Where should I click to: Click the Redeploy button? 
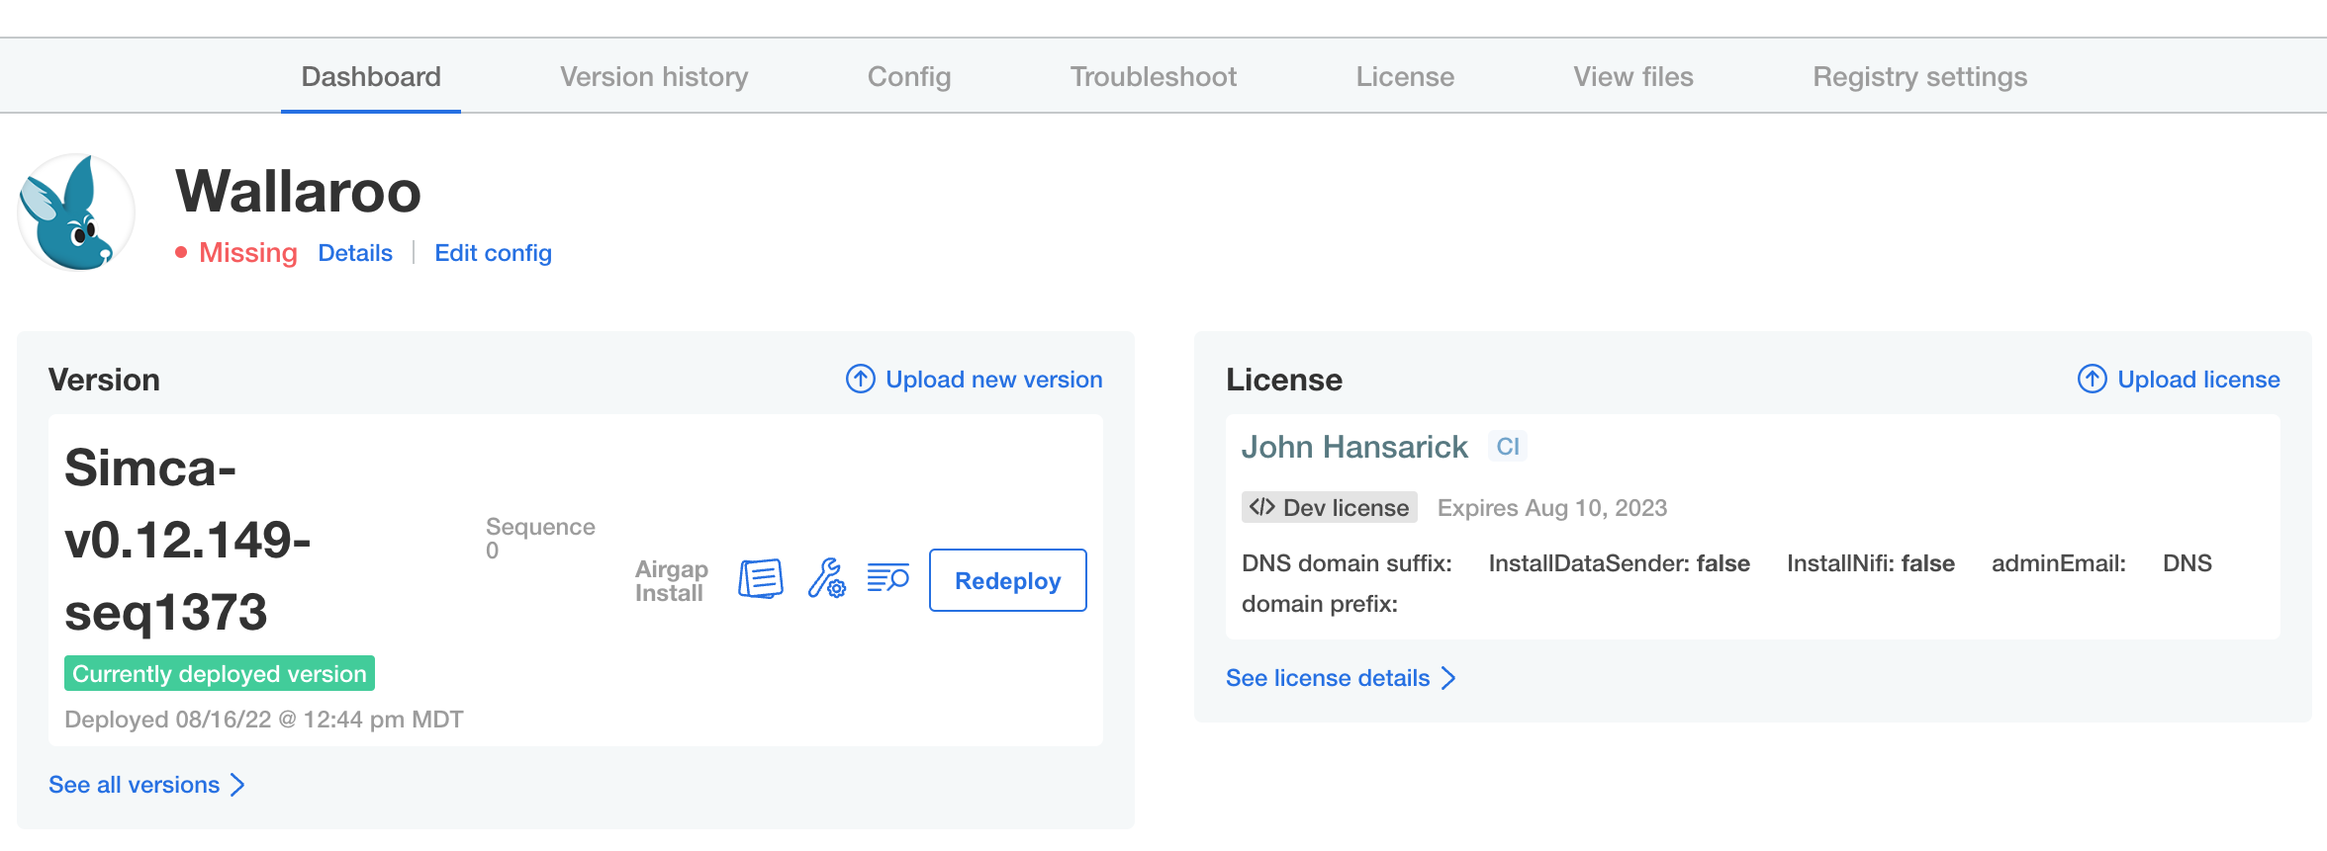point(1008,580)
